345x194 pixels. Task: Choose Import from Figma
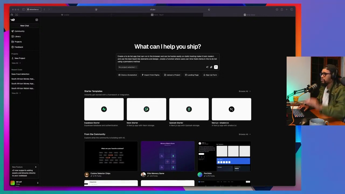pos(150,75)
